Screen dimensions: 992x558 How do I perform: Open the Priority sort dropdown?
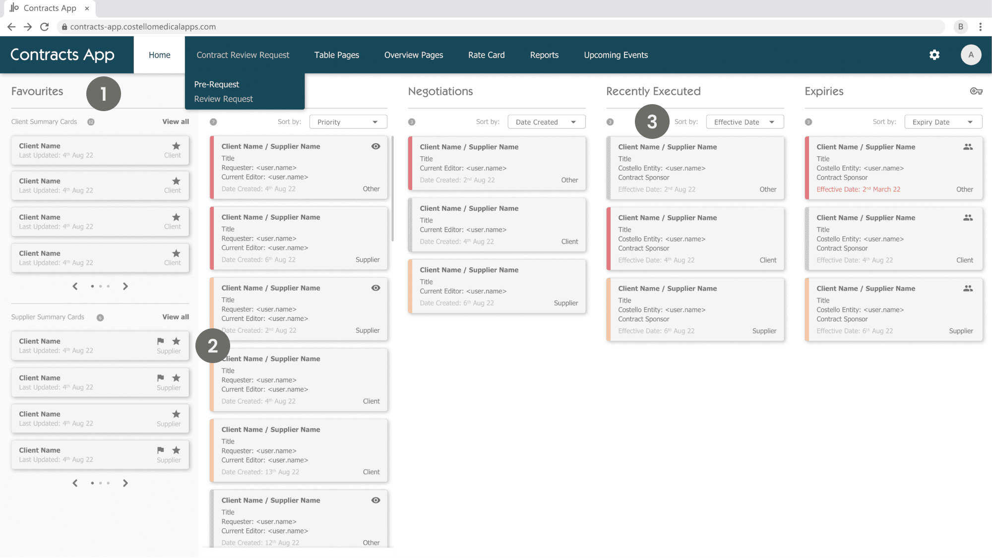(348, 122)
